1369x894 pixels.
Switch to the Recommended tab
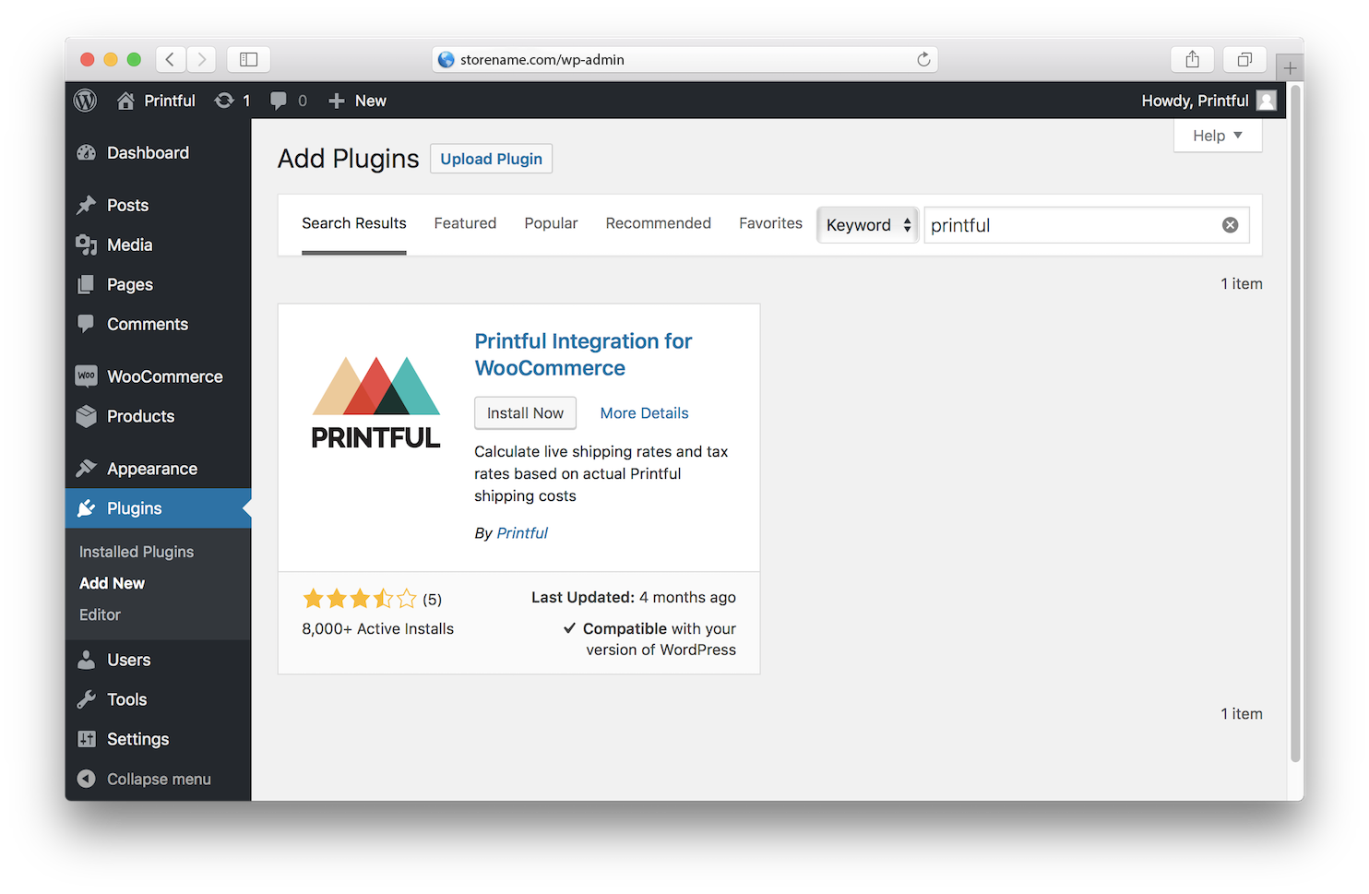pyautogui.click(x=659, y=224)
